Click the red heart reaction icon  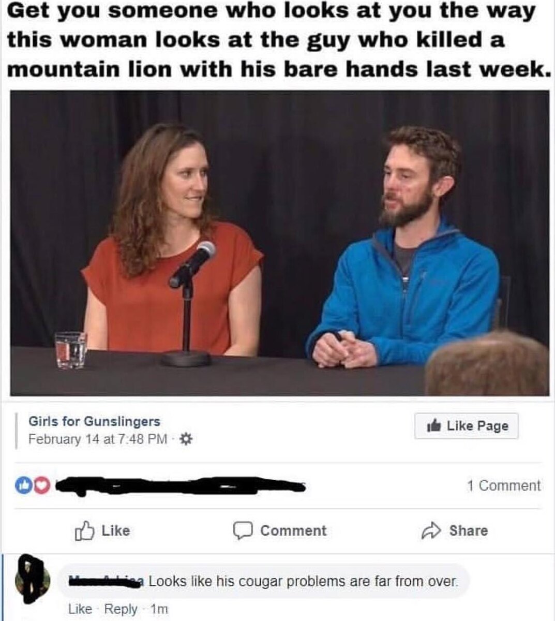click(40, 486)
